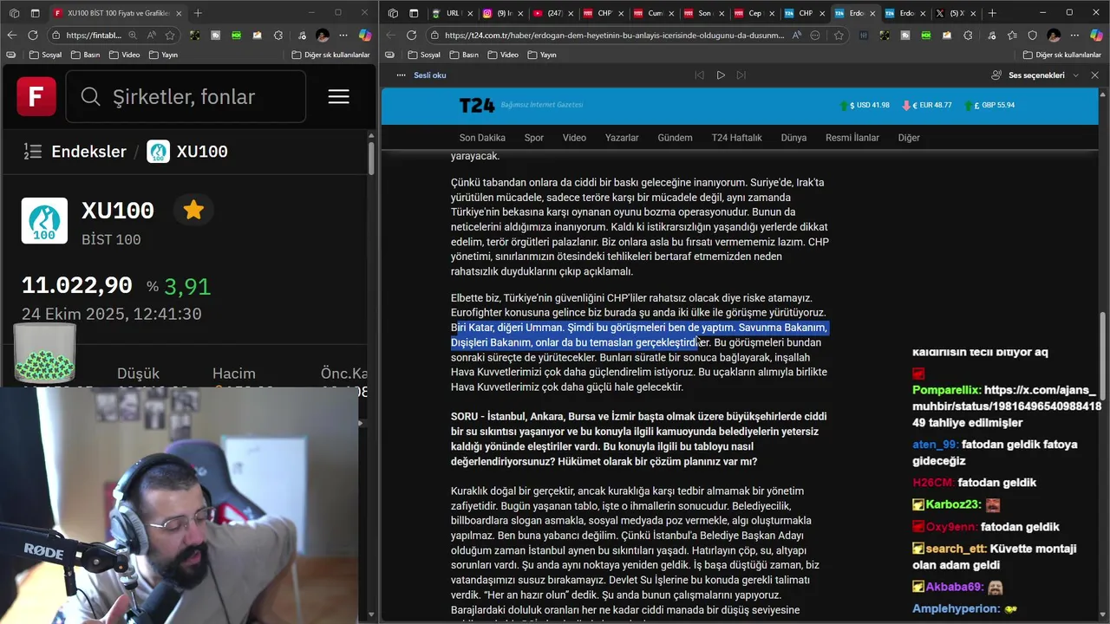Open profile avatar in Fintables window
Viewport: 1110px width, 624px height.
pos(323,36)
